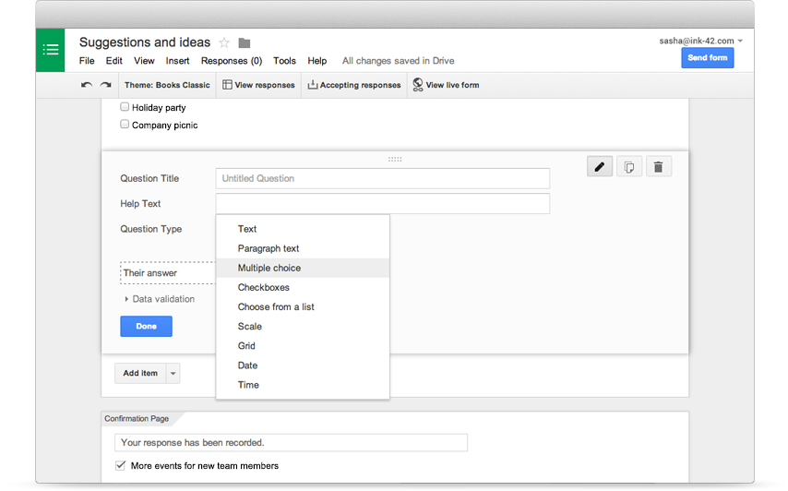Star the Suggestions and ideas form
788x491 pixels.
(x=224, y=42)
